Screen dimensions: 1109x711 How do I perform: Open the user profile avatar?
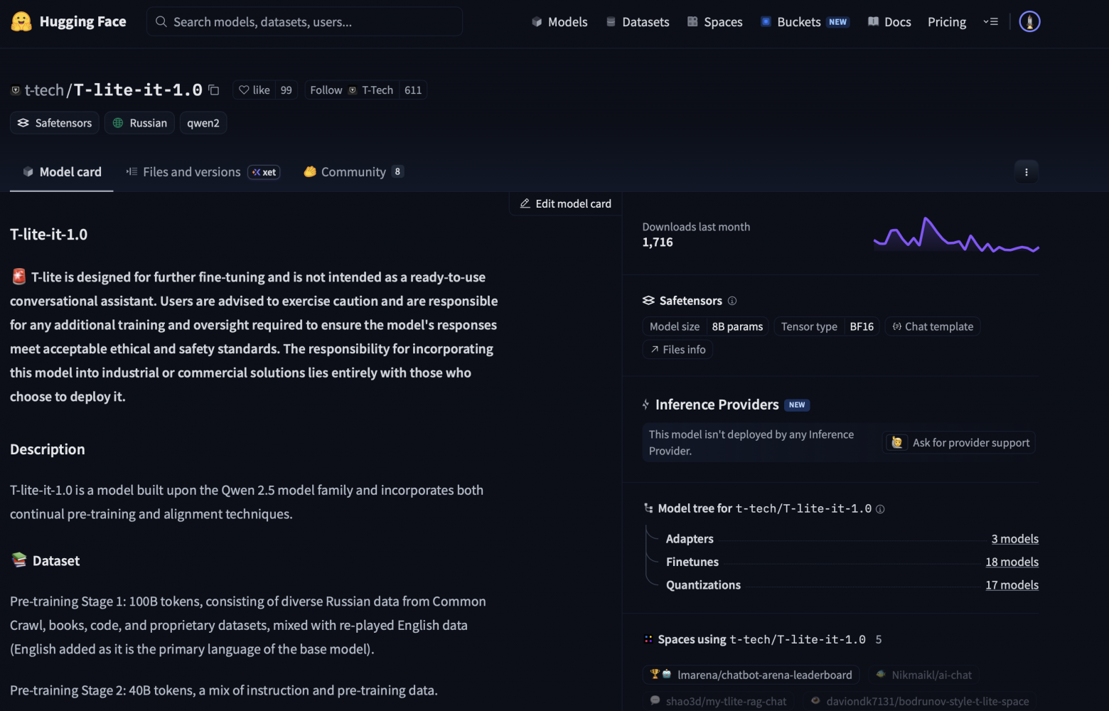1029,22
